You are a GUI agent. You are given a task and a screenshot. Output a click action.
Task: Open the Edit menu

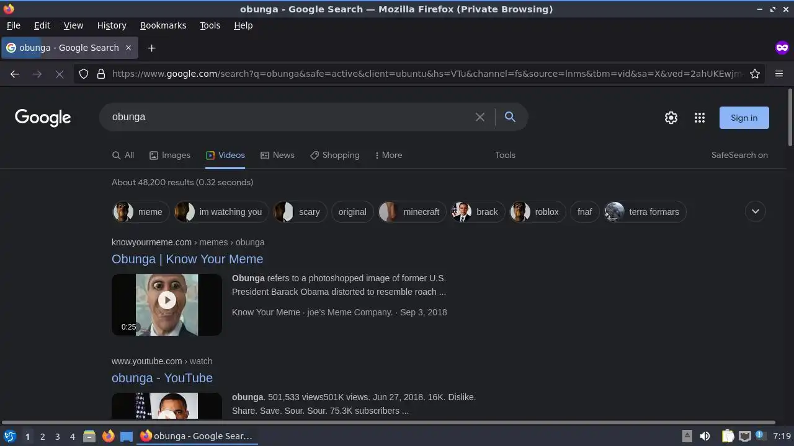tap(42, 25)
